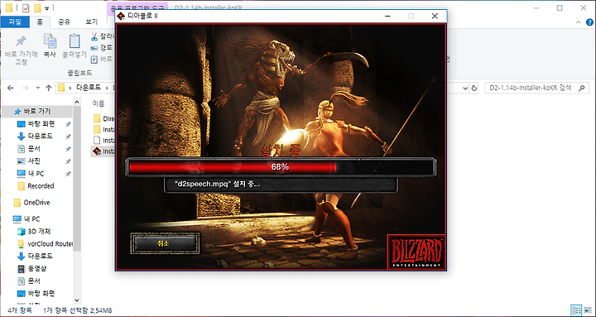The height and width of the screenshot is (317, 596).
Task: Switch to the 공유 ribbon tab
Action: pyautogui.click(x=65, y=22)
